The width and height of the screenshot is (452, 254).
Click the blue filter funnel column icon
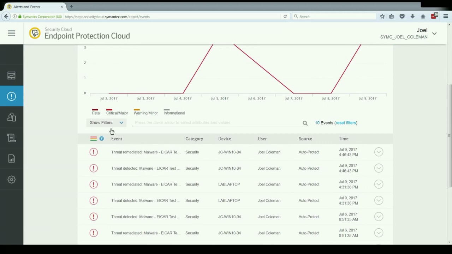pos(102,139)
